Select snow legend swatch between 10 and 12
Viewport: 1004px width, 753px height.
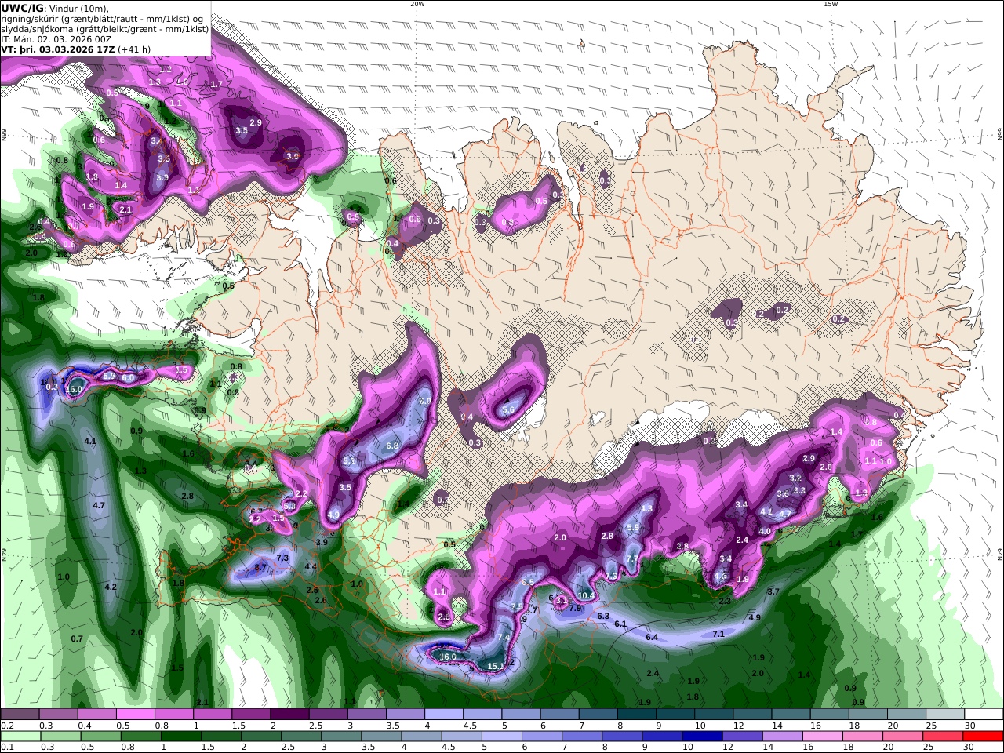pyautogui.click(x=713, y=714)
